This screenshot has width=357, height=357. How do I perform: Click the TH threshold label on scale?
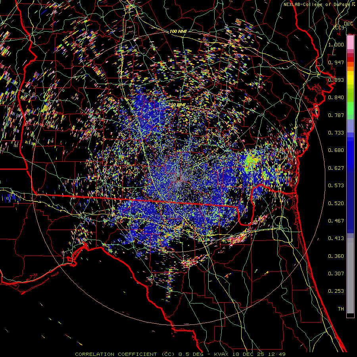click(341, 309)
